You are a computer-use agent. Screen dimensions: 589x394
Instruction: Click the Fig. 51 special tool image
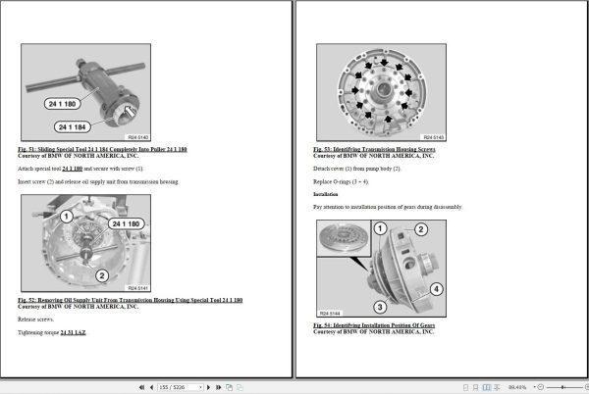click(86, 92)
